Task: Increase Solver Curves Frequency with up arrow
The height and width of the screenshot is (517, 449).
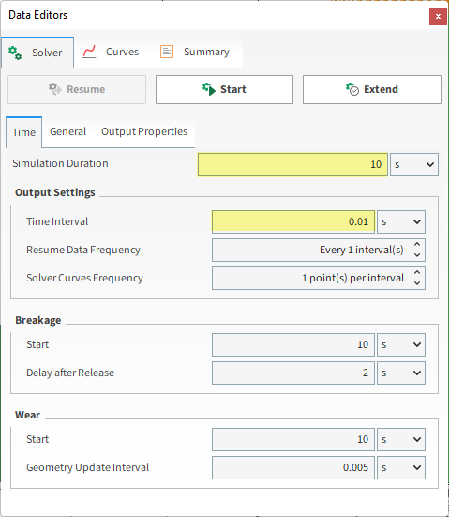Action: click(x=417, y=272)
